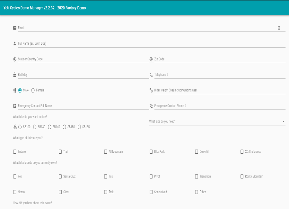Check the Bike Park rider type

(x=151, y=152)
